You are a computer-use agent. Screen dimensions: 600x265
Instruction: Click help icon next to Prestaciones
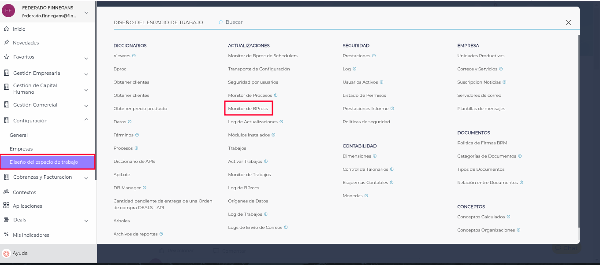tap(374, 56)
